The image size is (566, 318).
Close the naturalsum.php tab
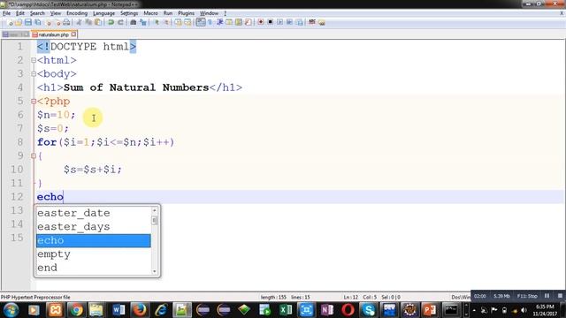tap(73, 34)
